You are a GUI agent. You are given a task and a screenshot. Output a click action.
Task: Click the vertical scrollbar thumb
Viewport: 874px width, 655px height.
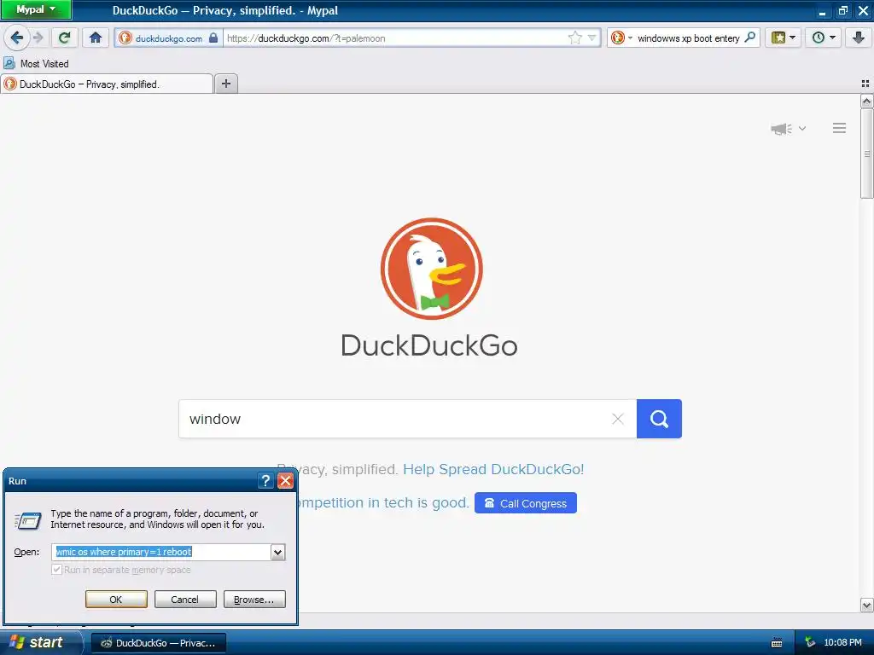(x=866, y=154)
